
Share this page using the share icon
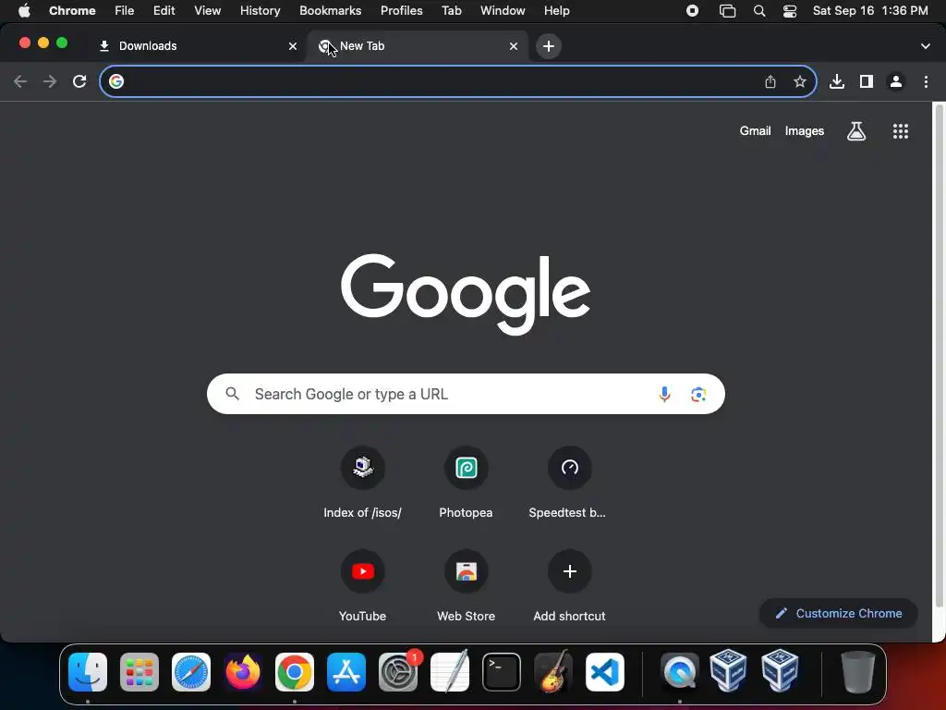click(x=770, y=81)
